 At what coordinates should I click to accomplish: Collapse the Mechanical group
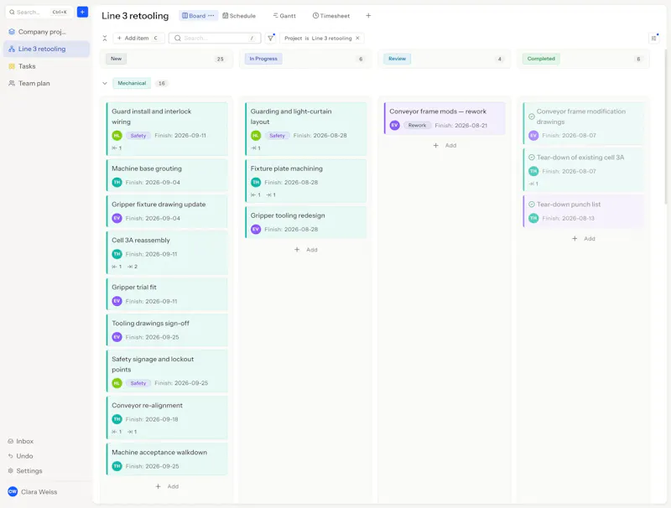(x=105, y=83)
